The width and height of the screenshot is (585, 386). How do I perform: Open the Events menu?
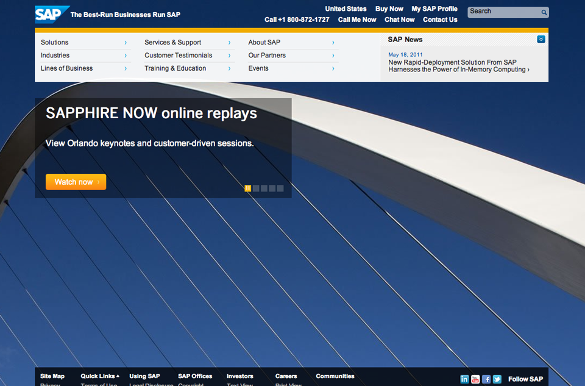point(258,68)
